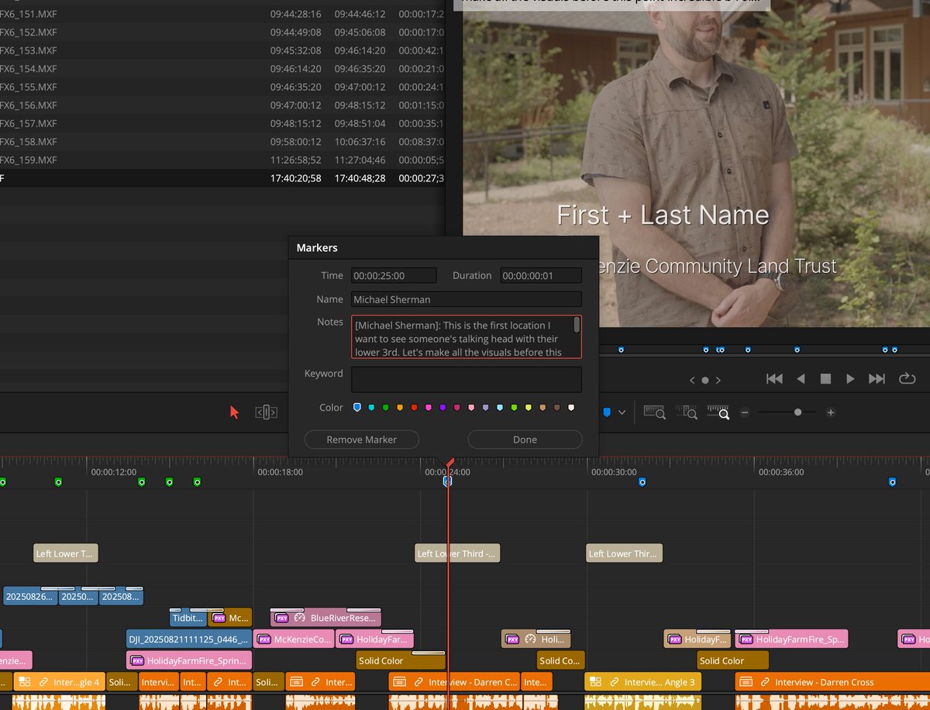Select media pool row FX6_151.MXF

222,14
